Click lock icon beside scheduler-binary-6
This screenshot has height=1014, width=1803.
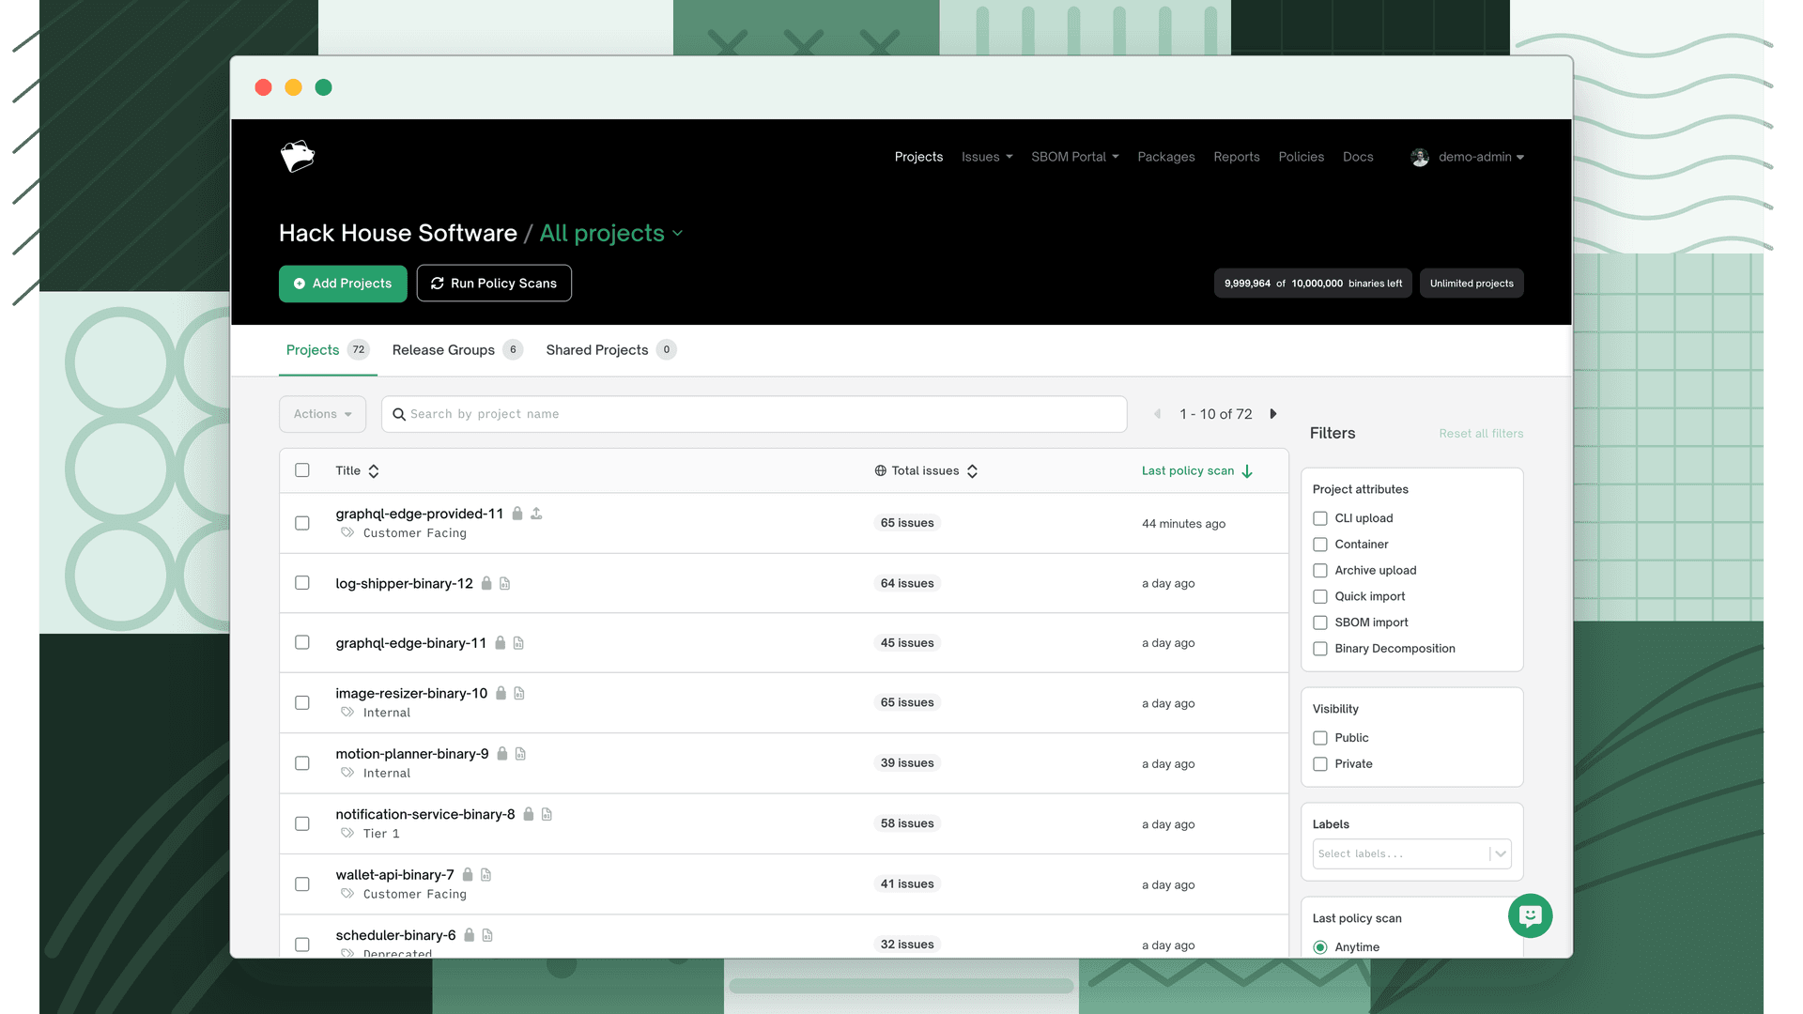(470, 935)
